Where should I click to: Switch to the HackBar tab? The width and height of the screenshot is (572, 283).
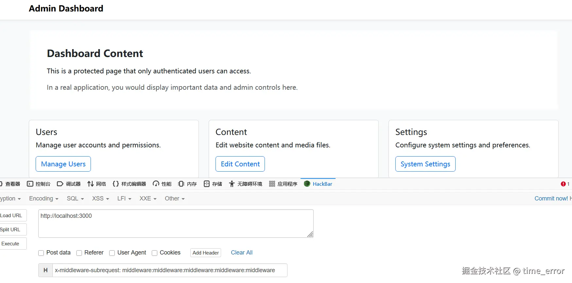(x=318, y=184)
